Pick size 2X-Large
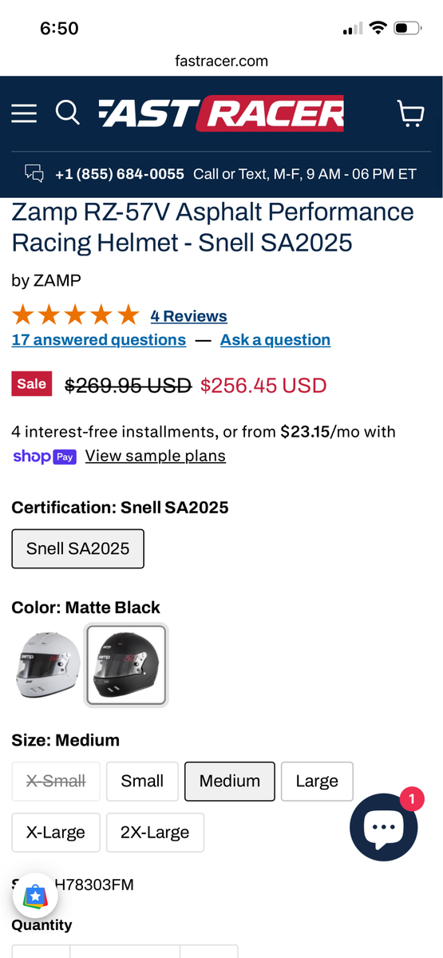This screenshot has width=443, height=958. (x=155, y=833)
